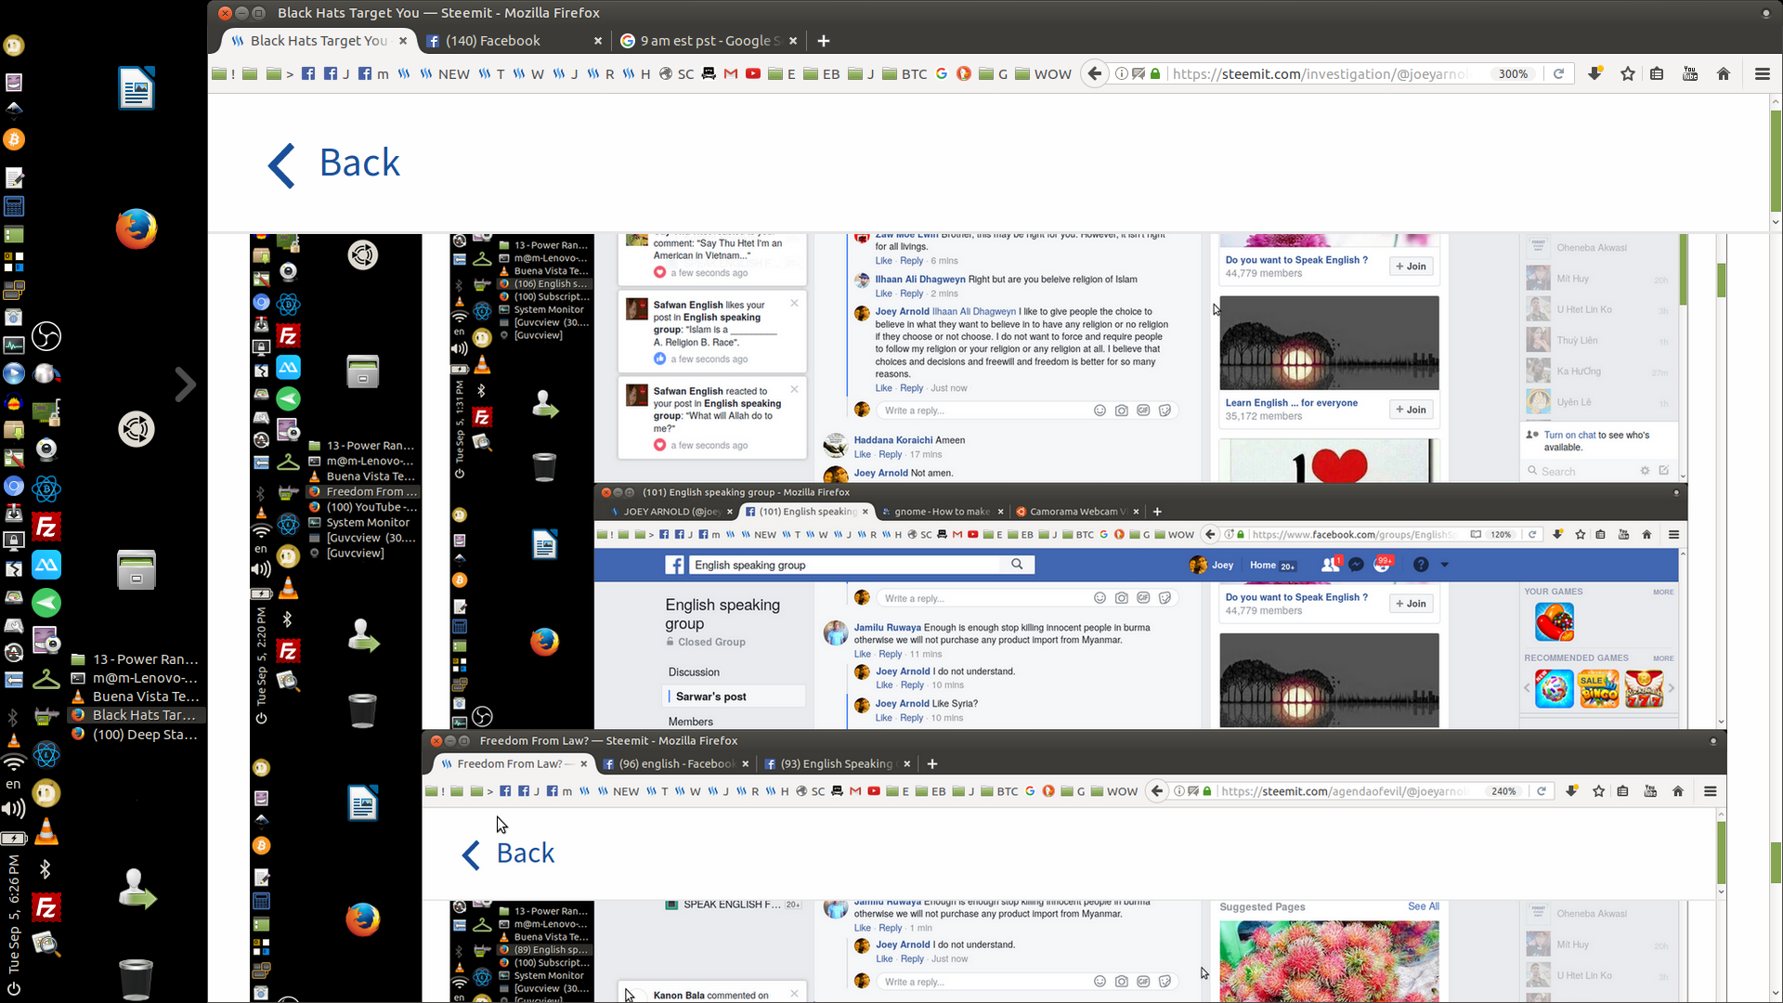Open text editor pencil icon in outermost left panel
Viewport: 1783px width, 1003px height.
click(x=14, y=177)
